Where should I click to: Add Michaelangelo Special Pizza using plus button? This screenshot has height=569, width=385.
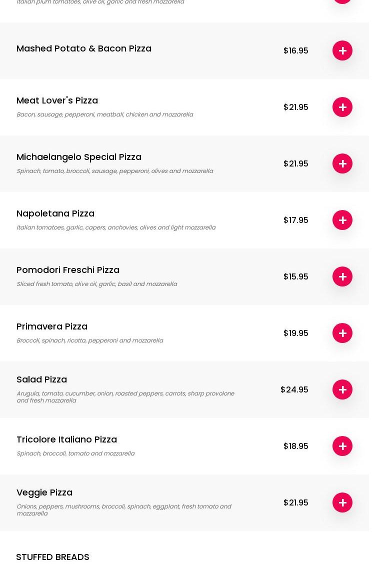point(342,163)
